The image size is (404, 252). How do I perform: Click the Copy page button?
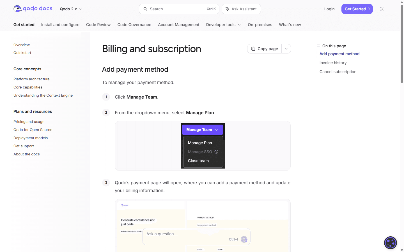(x=265, y=49)
